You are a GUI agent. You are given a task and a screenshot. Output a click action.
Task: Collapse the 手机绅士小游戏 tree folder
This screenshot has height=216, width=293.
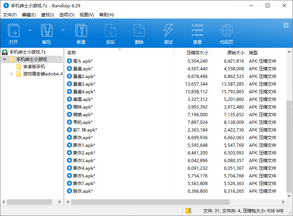point(5,59)
